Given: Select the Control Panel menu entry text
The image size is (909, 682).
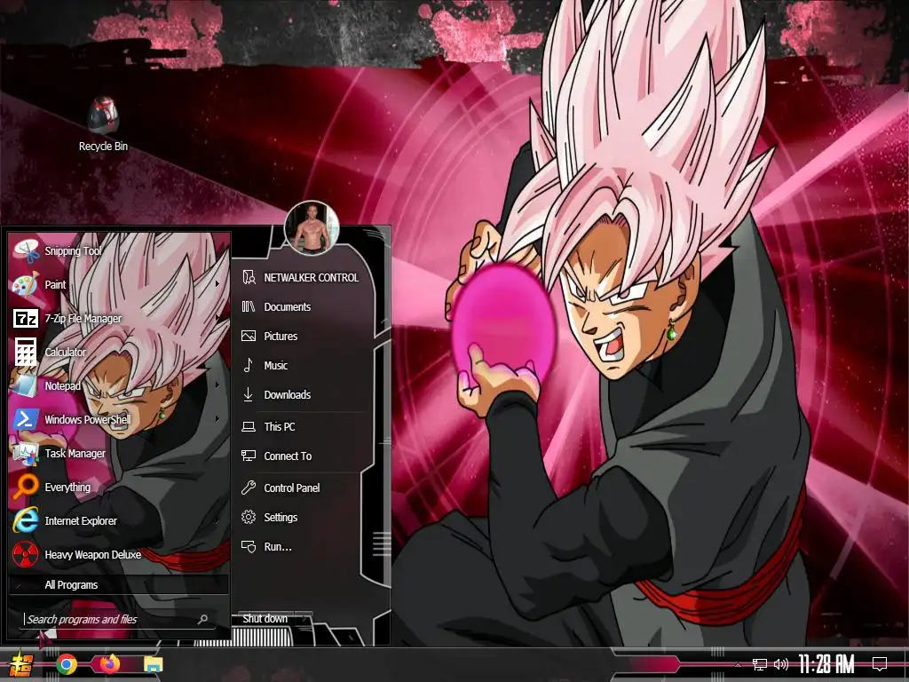Looking at the screenshot, I should point(291,488).
